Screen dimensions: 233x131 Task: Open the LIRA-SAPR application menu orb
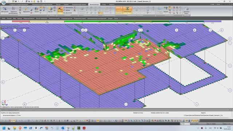[x=4, y=3]
